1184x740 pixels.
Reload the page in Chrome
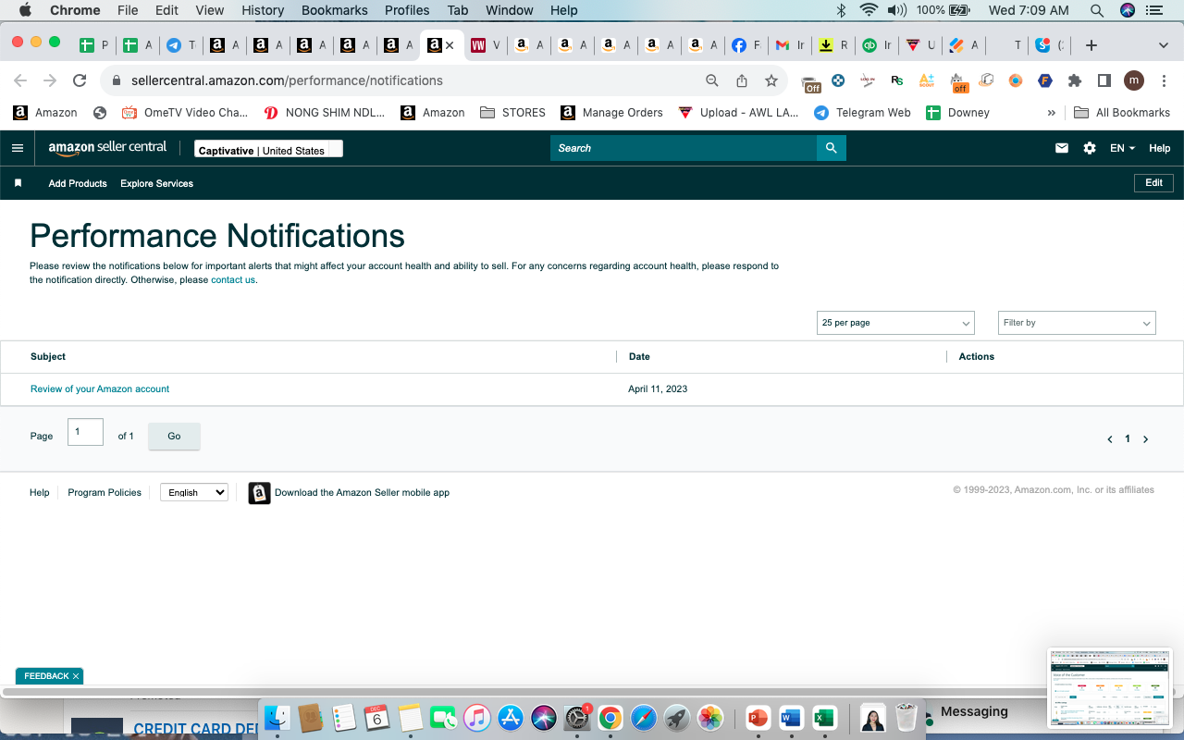tap(80, 80)
